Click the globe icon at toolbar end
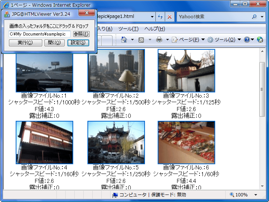 pos(260,40)
